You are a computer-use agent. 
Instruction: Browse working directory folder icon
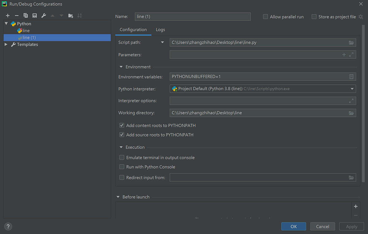click(x=351, y=113)
